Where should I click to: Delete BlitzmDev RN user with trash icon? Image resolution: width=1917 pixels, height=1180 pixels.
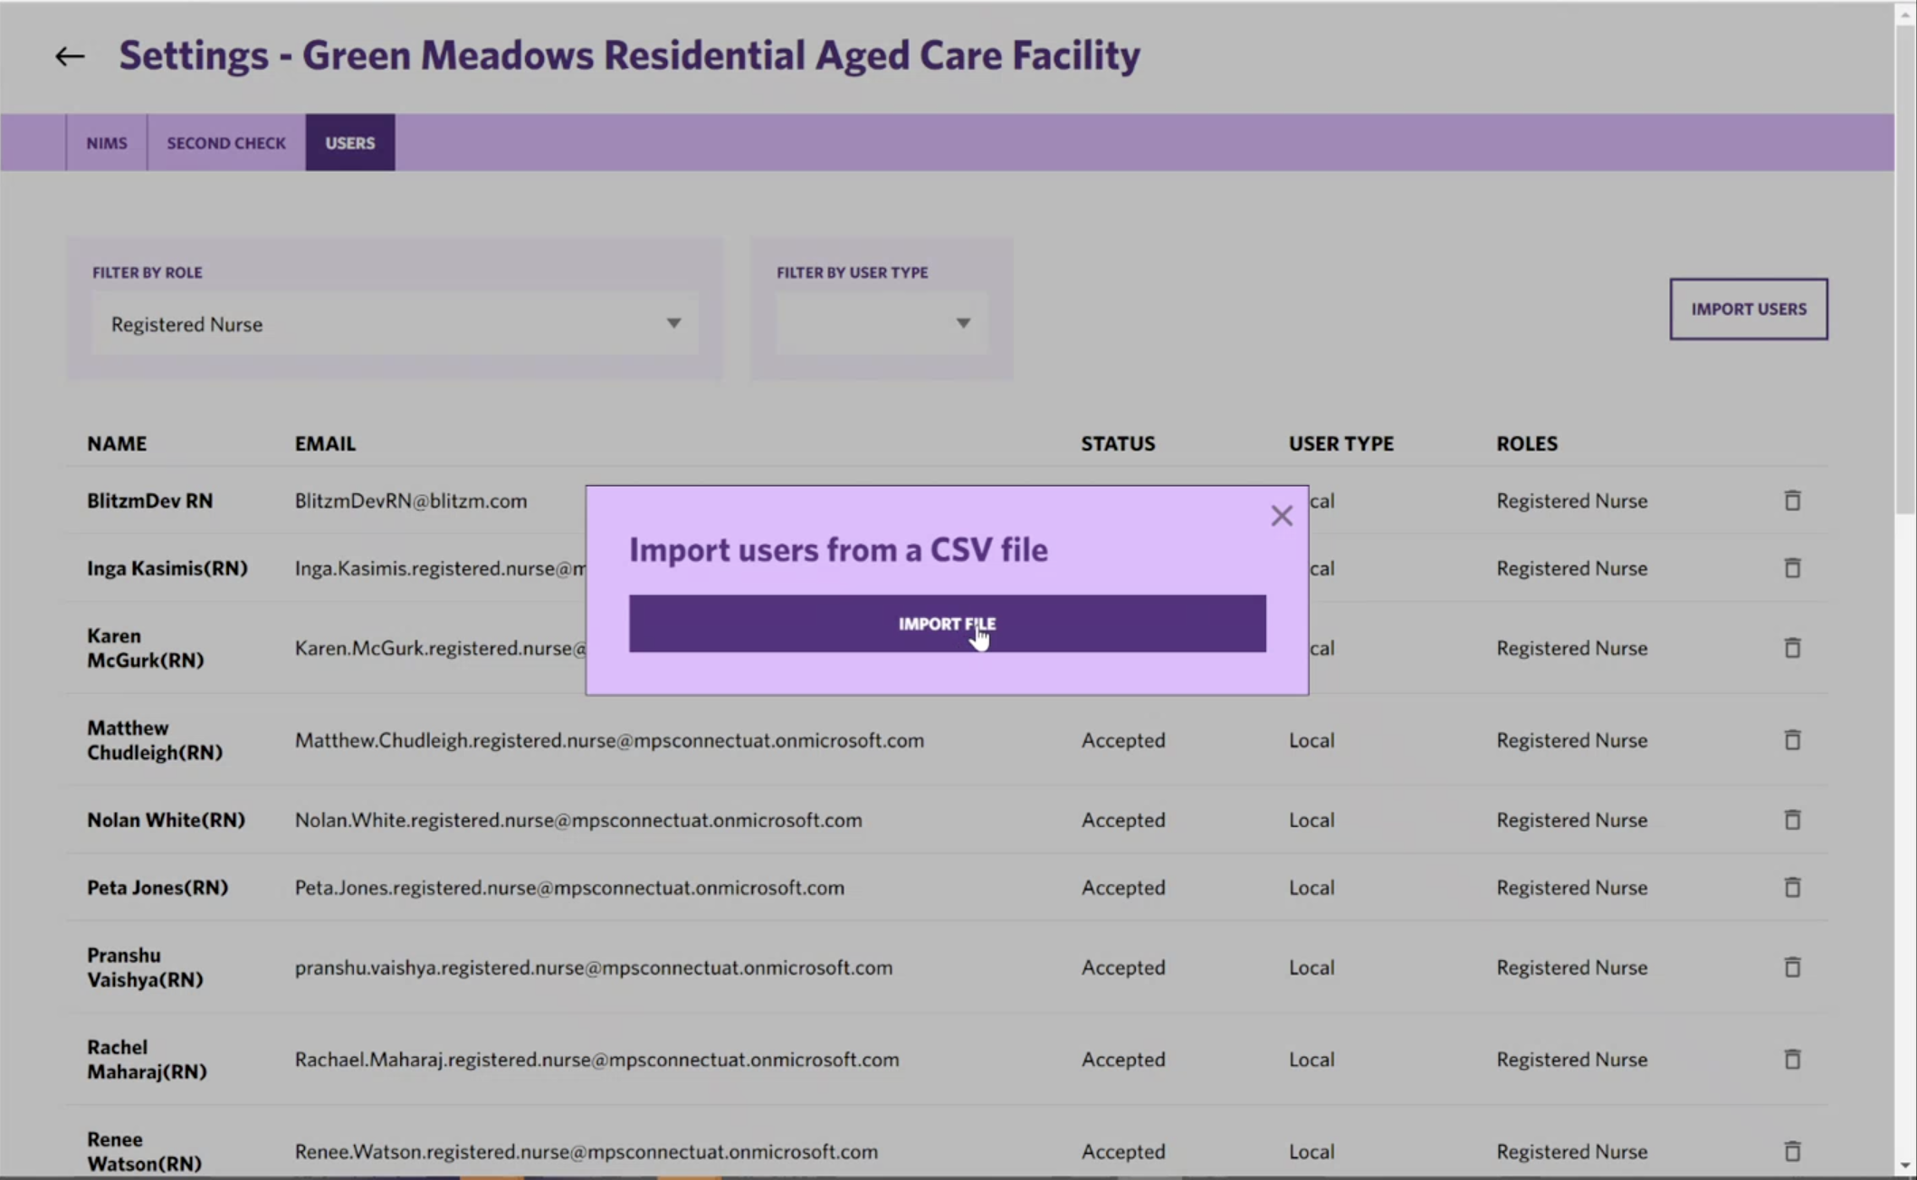click(1791, 500)
